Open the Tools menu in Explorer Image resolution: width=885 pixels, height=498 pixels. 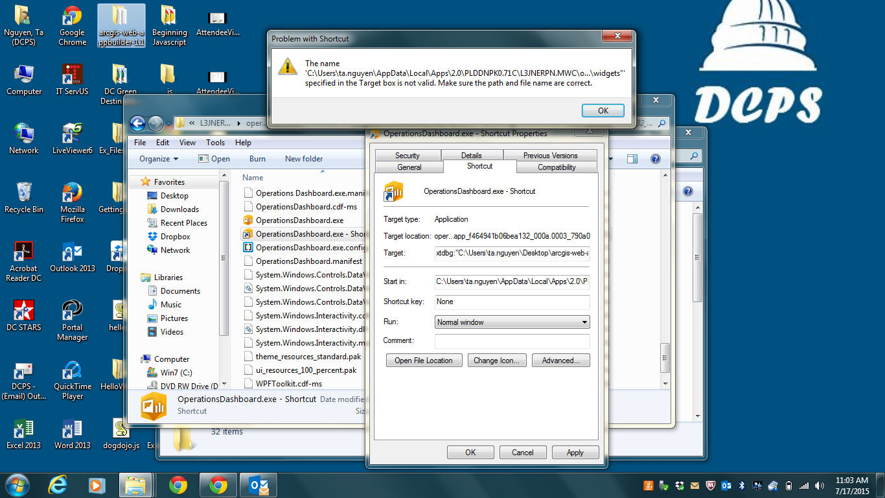[x=216, y=143]
